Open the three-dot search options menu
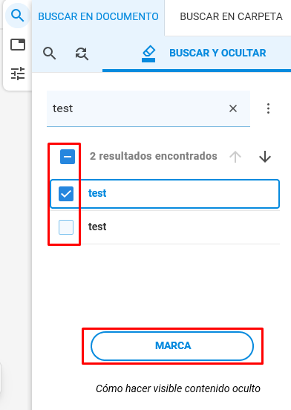The width and height of the screenshot is (291, 410). [268, 108]
